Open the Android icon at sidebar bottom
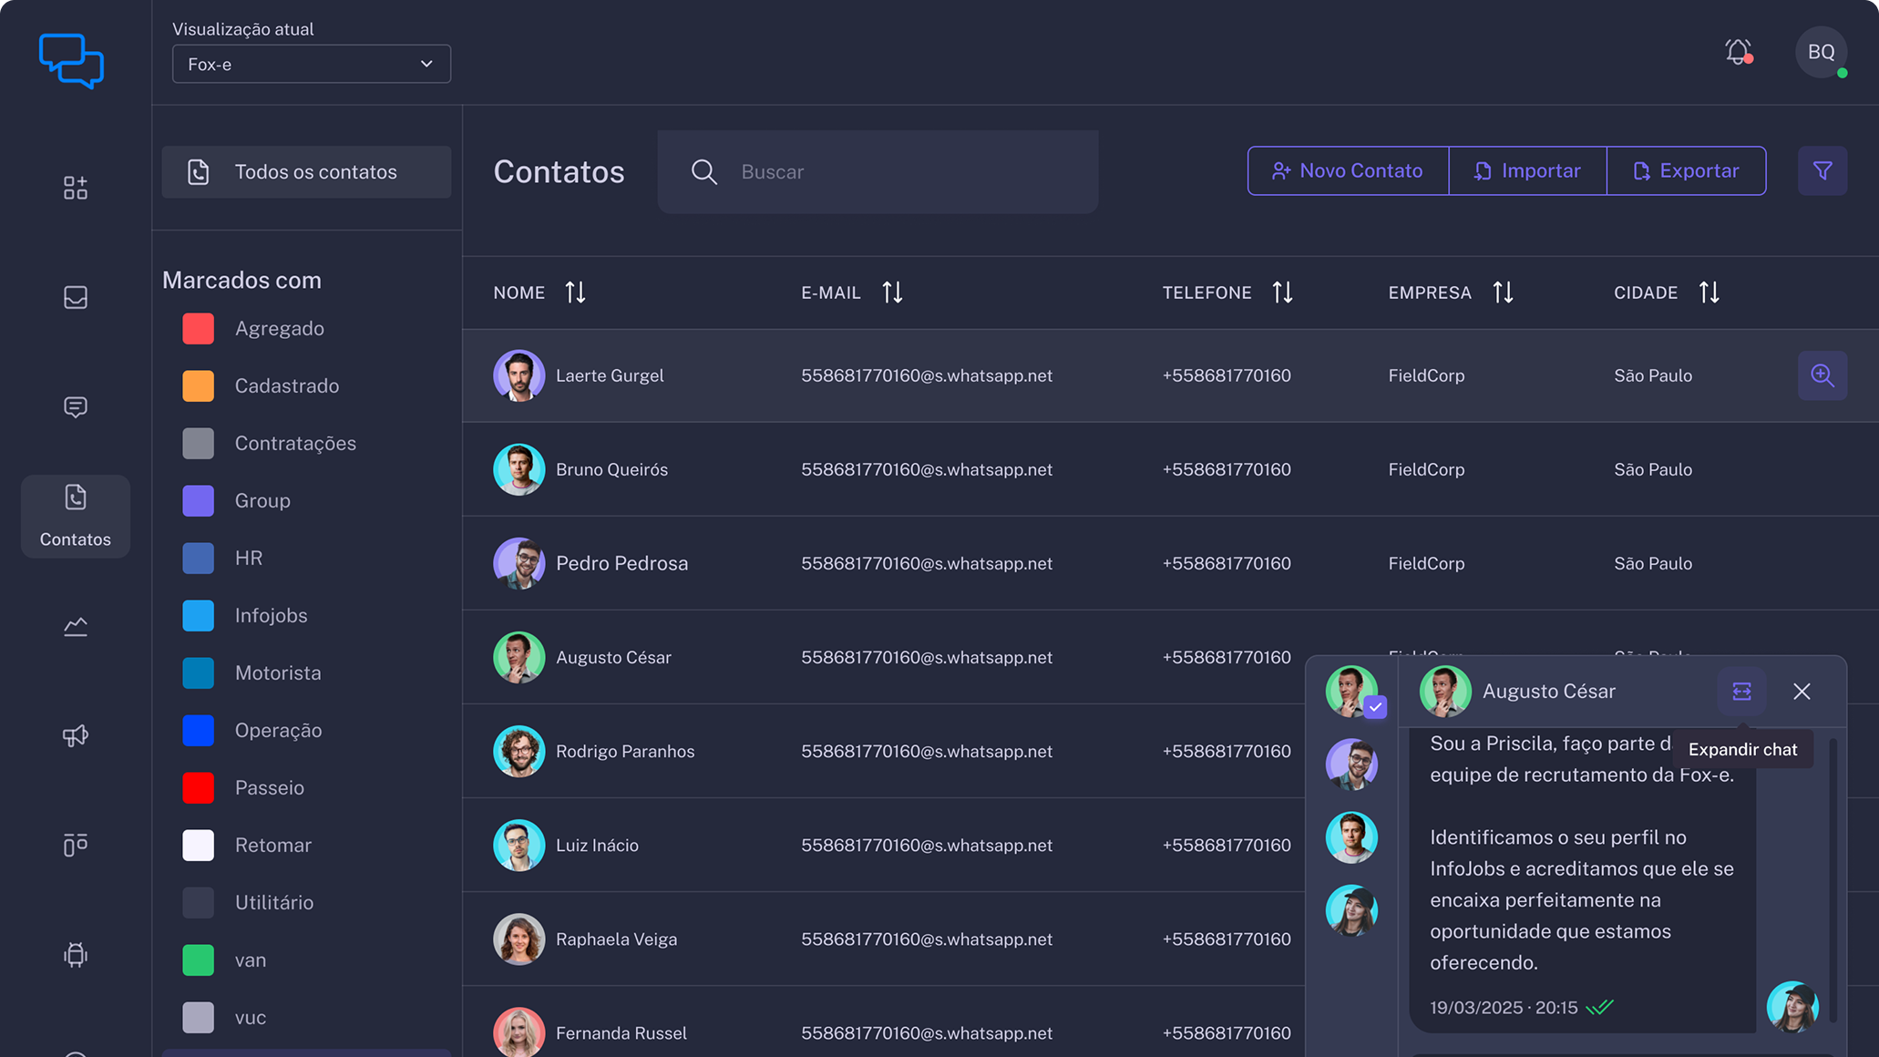Image resolution: width=1879 pixels, height=1057 pixels. (76, 955)
